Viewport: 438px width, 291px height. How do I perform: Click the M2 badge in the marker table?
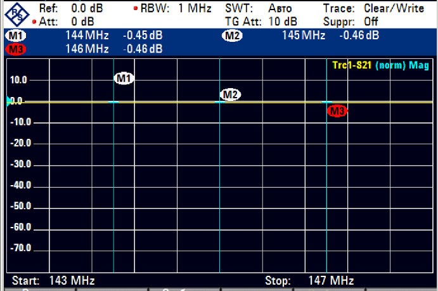[231, 36]
